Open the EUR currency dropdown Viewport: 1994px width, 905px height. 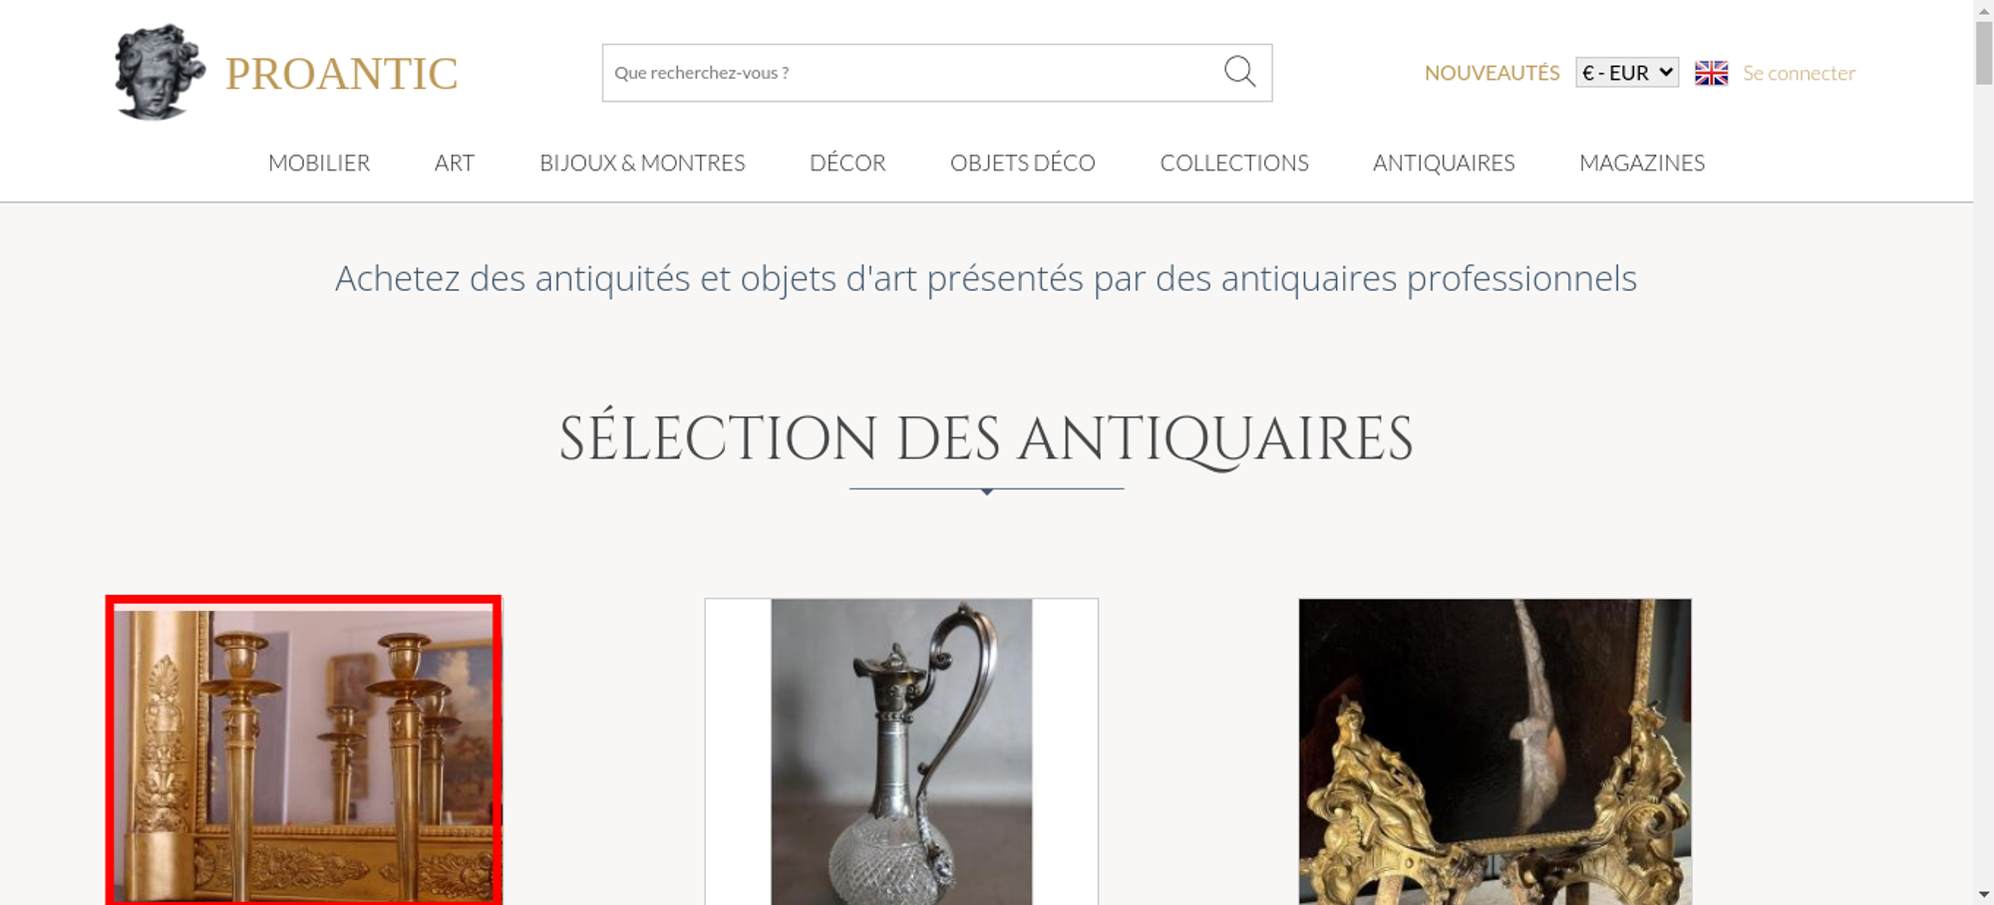[x=1627, y=73]
